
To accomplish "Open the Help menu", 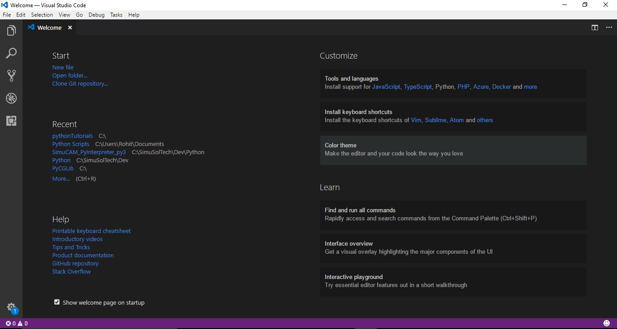I will (x=134, y=15).
